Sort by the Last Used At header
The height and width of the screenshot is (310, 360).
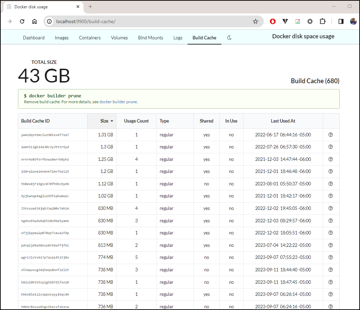tap(283, 121)
